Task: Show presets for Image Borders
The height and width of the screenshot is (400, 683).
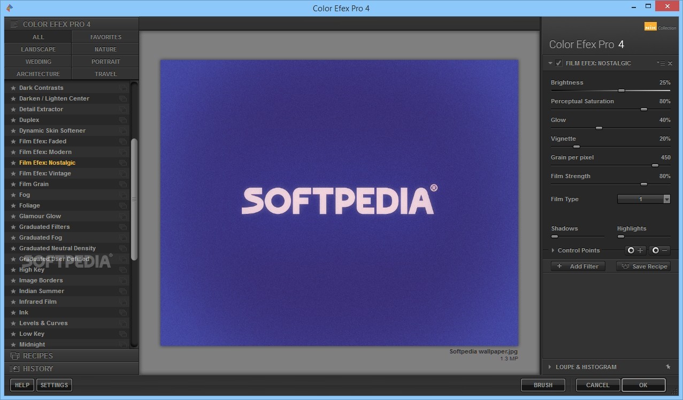Action: (123, 280)
